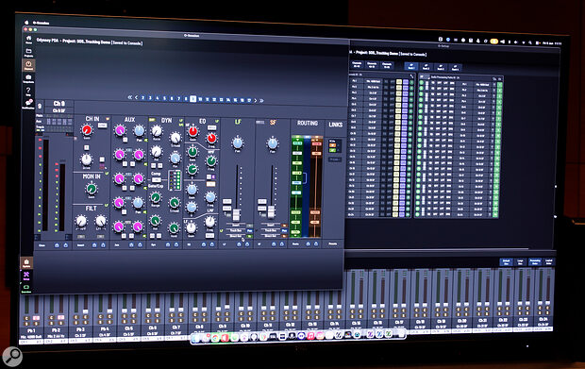Open Finder from the Dock
Viewport: 585px width, 369px height.
pos(196,338)
